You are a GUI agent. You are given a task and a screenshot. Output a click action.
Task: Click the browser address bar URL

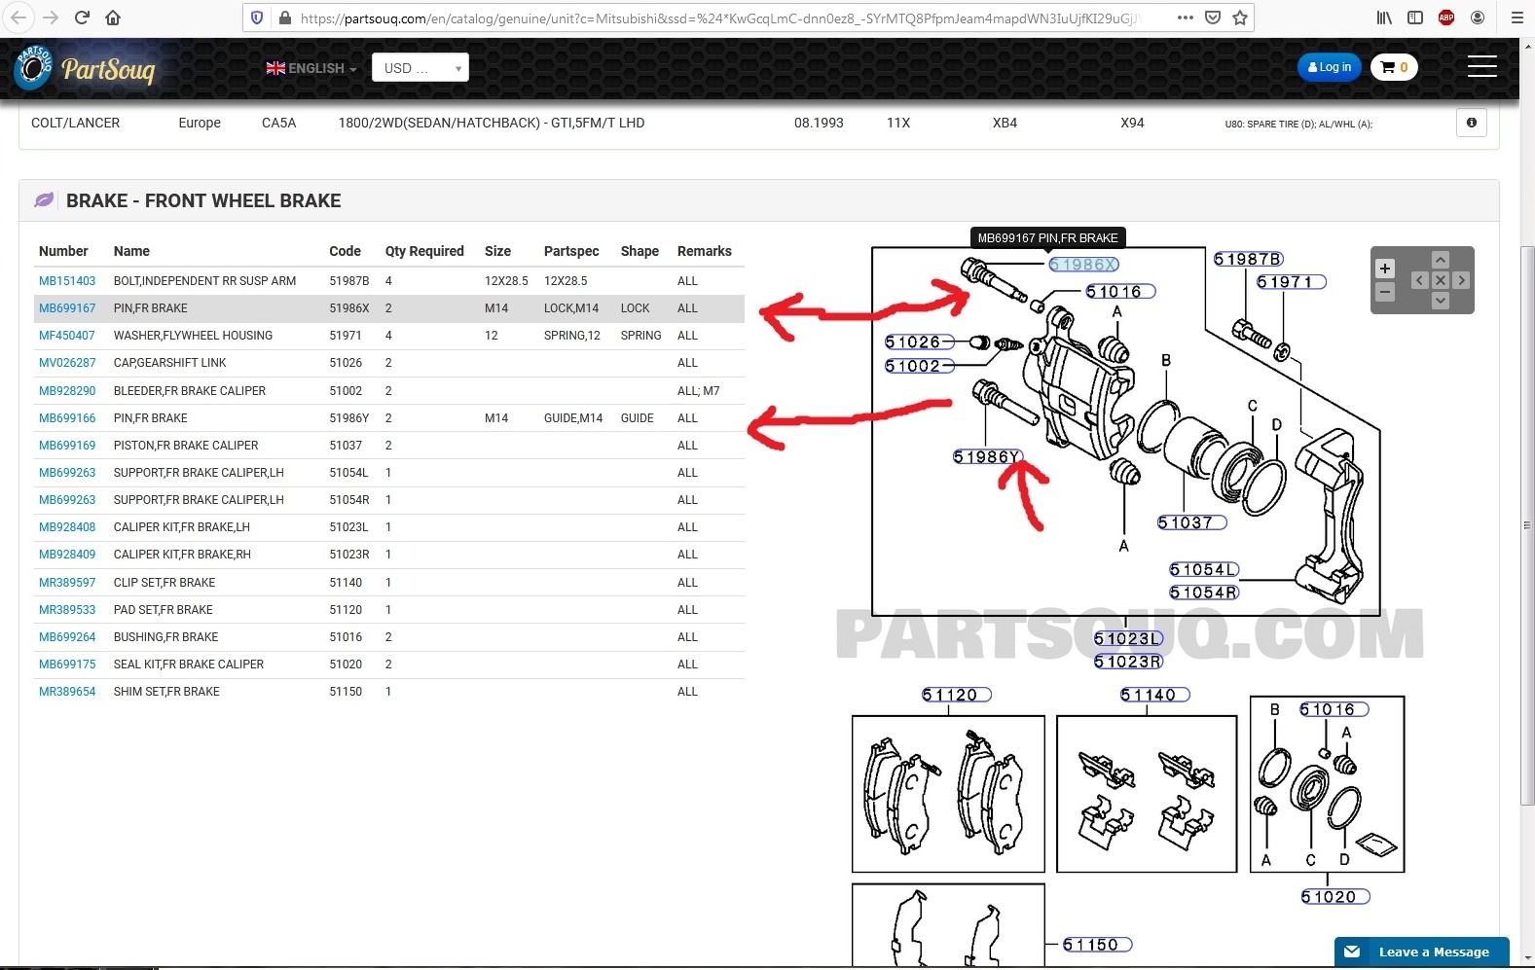(720, 18)
